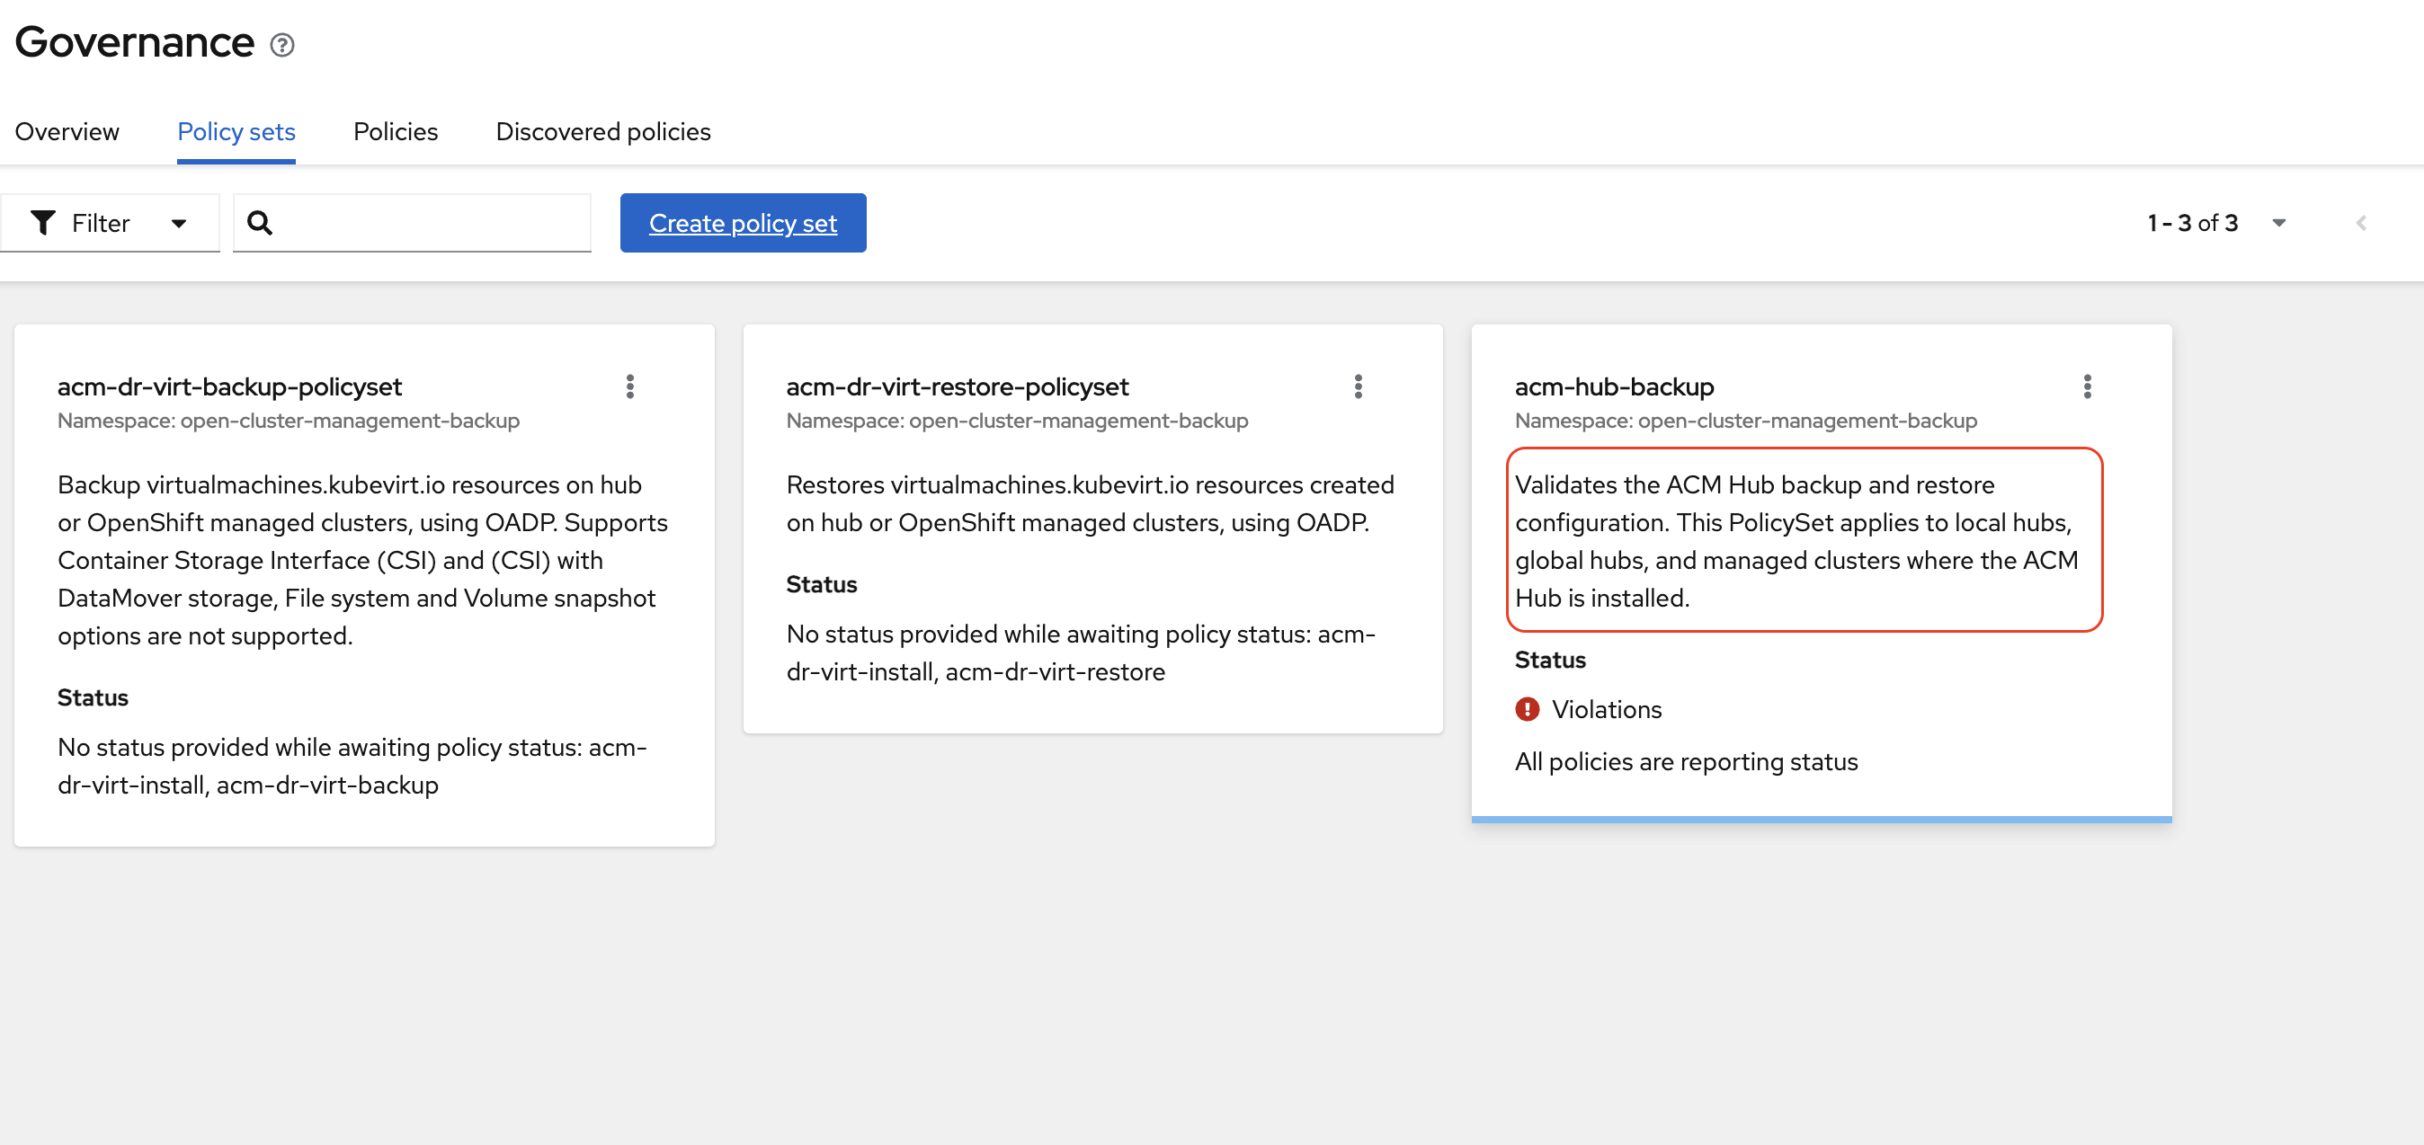Switch to the Overview tab
Viewport: 2424px width, 1145px height.
coord(67,132)
